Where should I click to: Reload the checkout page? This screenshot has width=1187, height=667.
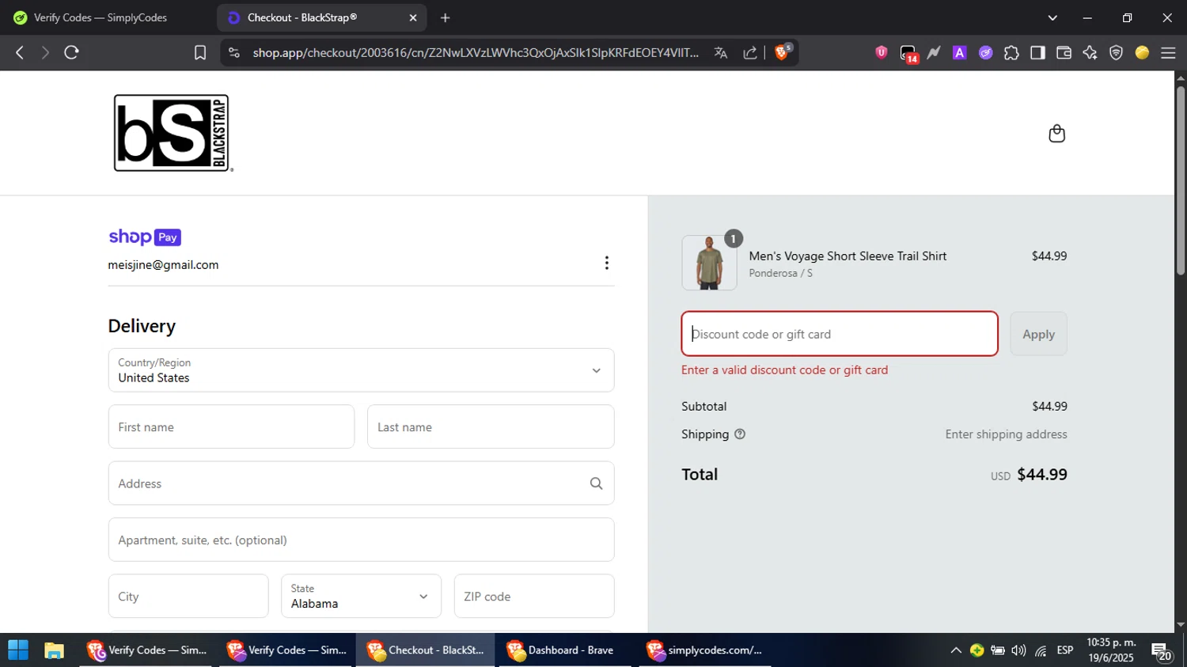[71, 52]
